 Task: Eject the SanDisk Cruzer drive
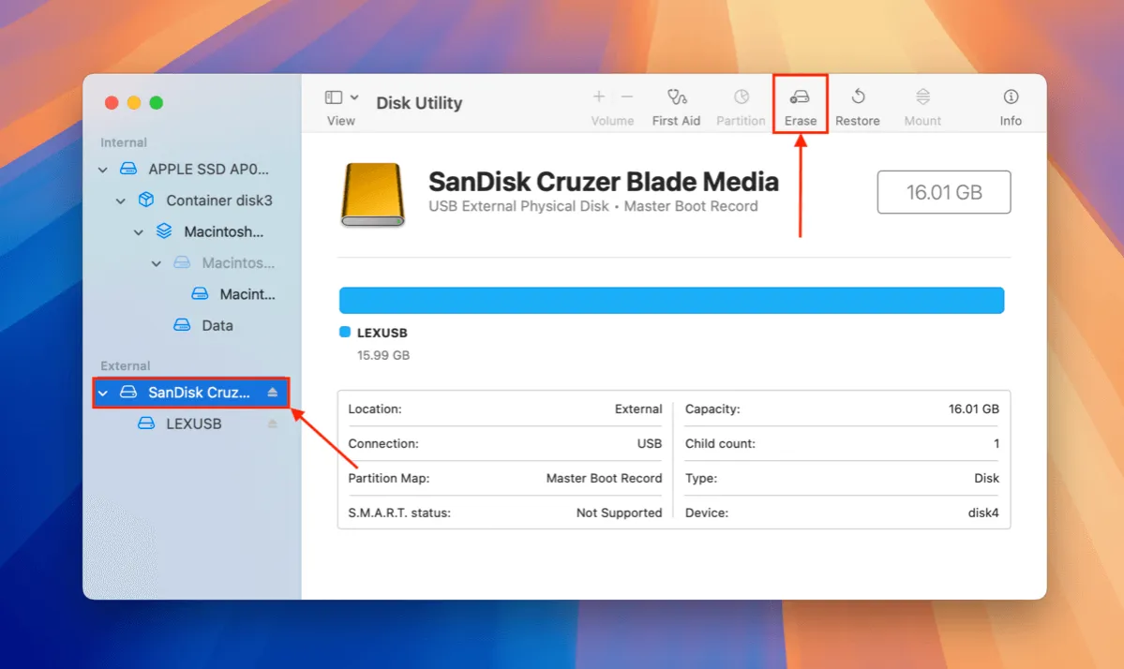click(273, 393)
